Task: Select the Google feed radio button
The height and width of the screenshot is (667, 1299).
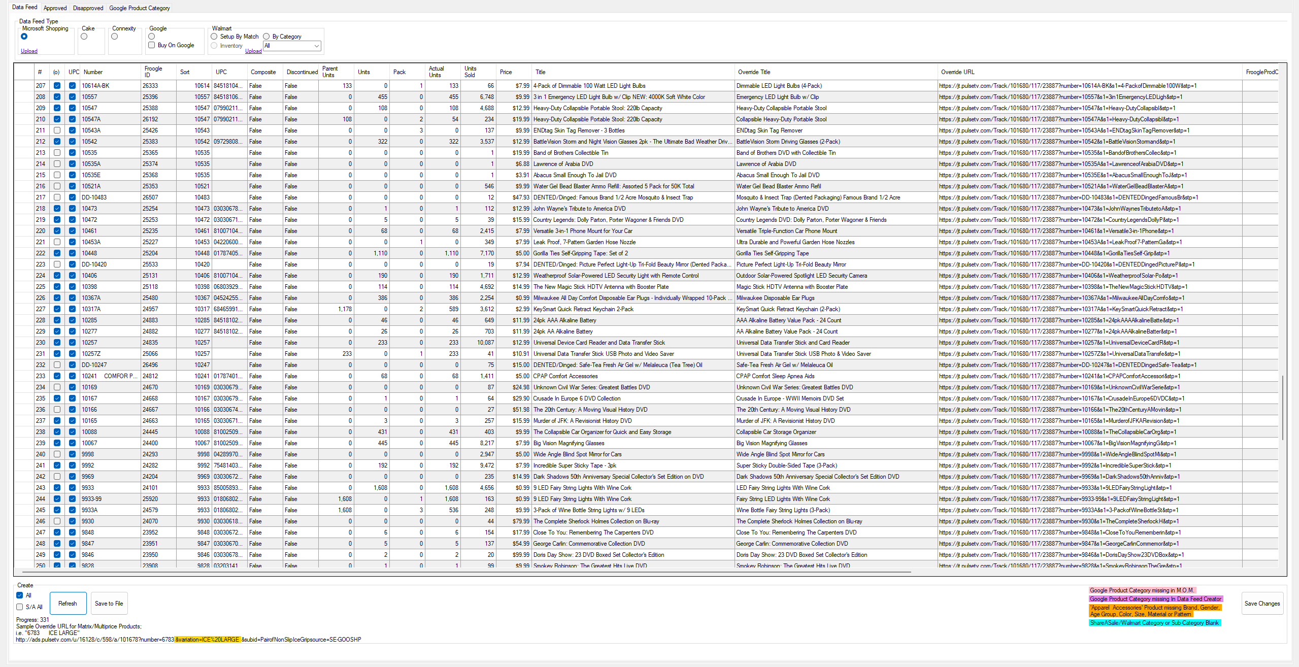Action: [x=151, y=37]
